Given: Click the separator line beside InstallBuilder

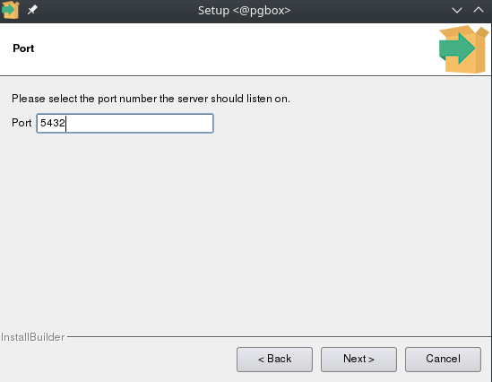Looking at the screenshot, I should (x=279, y=337).
